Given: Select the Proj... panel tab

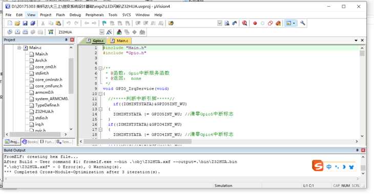Looking at the screenshot, I should tap(12, 142).
